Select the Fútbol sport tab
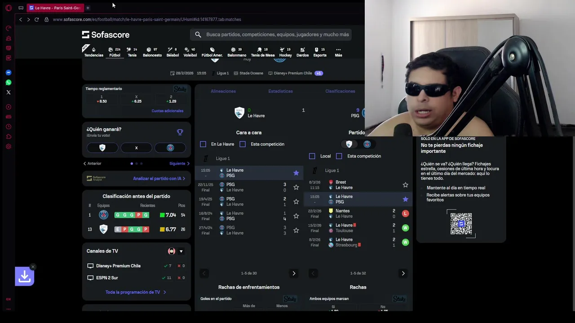Viewport: 575px width, 323px height. [x=115, y=52]
